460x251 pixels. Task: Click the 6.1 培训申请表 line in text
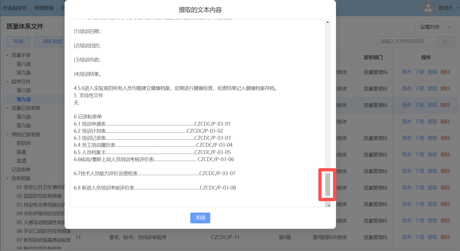click(x=152, y=124)
